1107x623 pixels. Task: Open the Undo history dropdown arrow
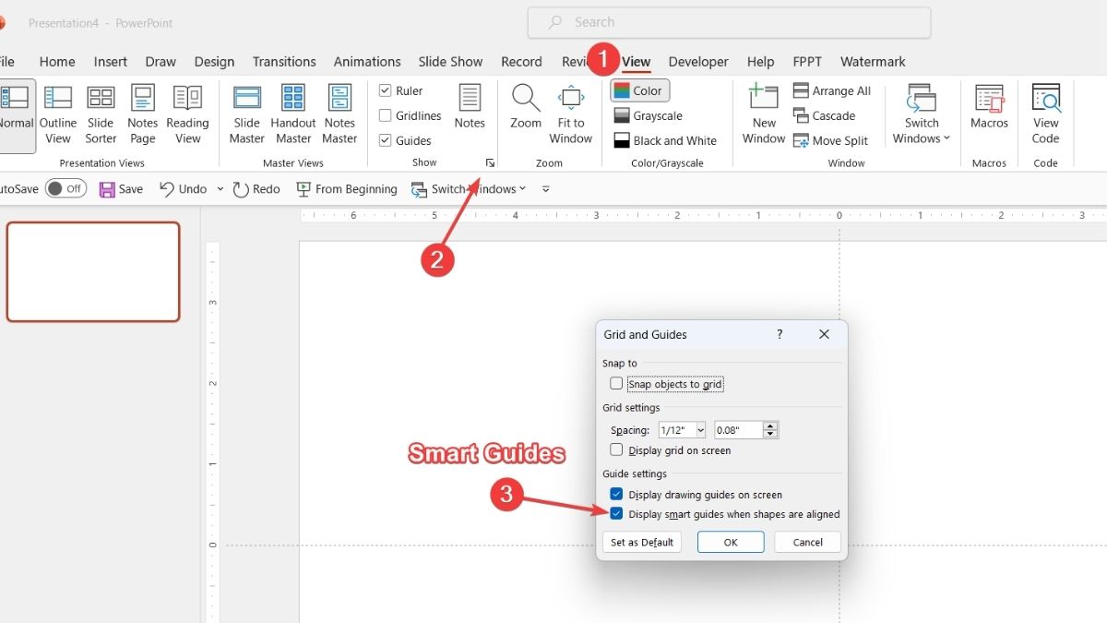tap(220, 188)
